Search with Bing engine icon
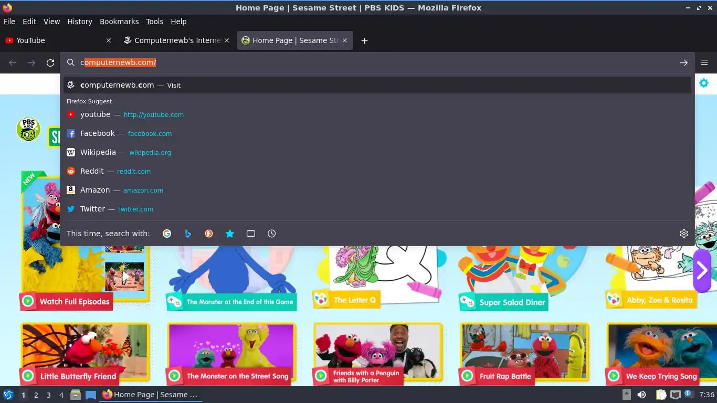Viewport: 717px width, 403px height. (188, 234)
